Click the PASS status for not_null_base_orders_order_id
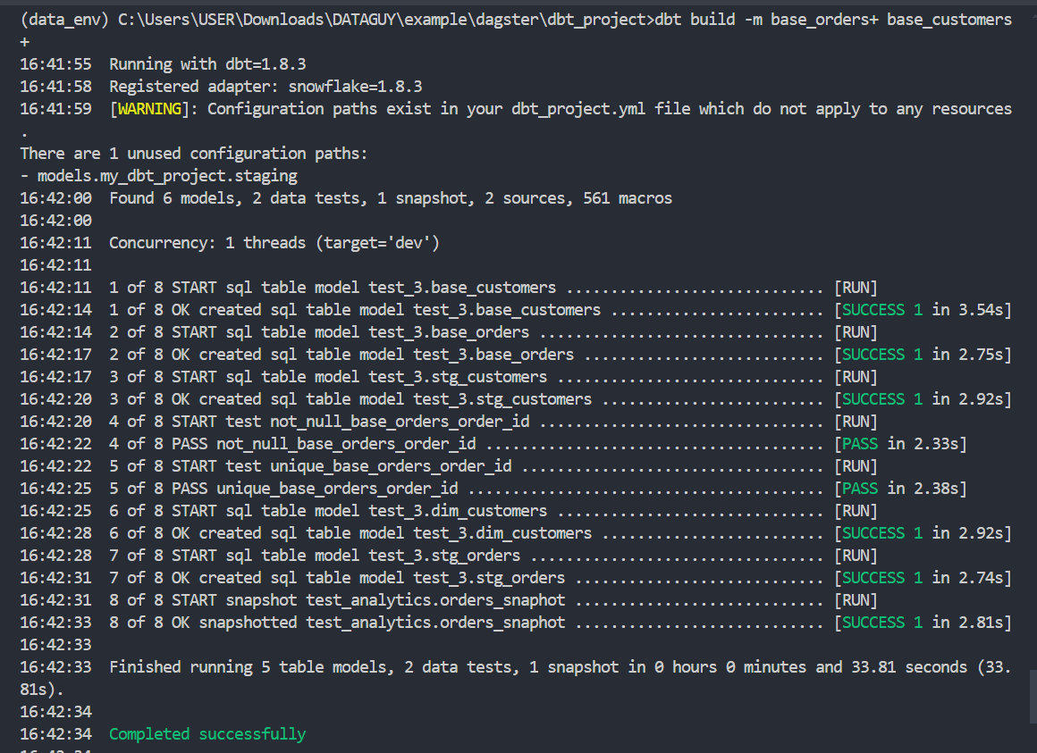 tap(859, 444)
